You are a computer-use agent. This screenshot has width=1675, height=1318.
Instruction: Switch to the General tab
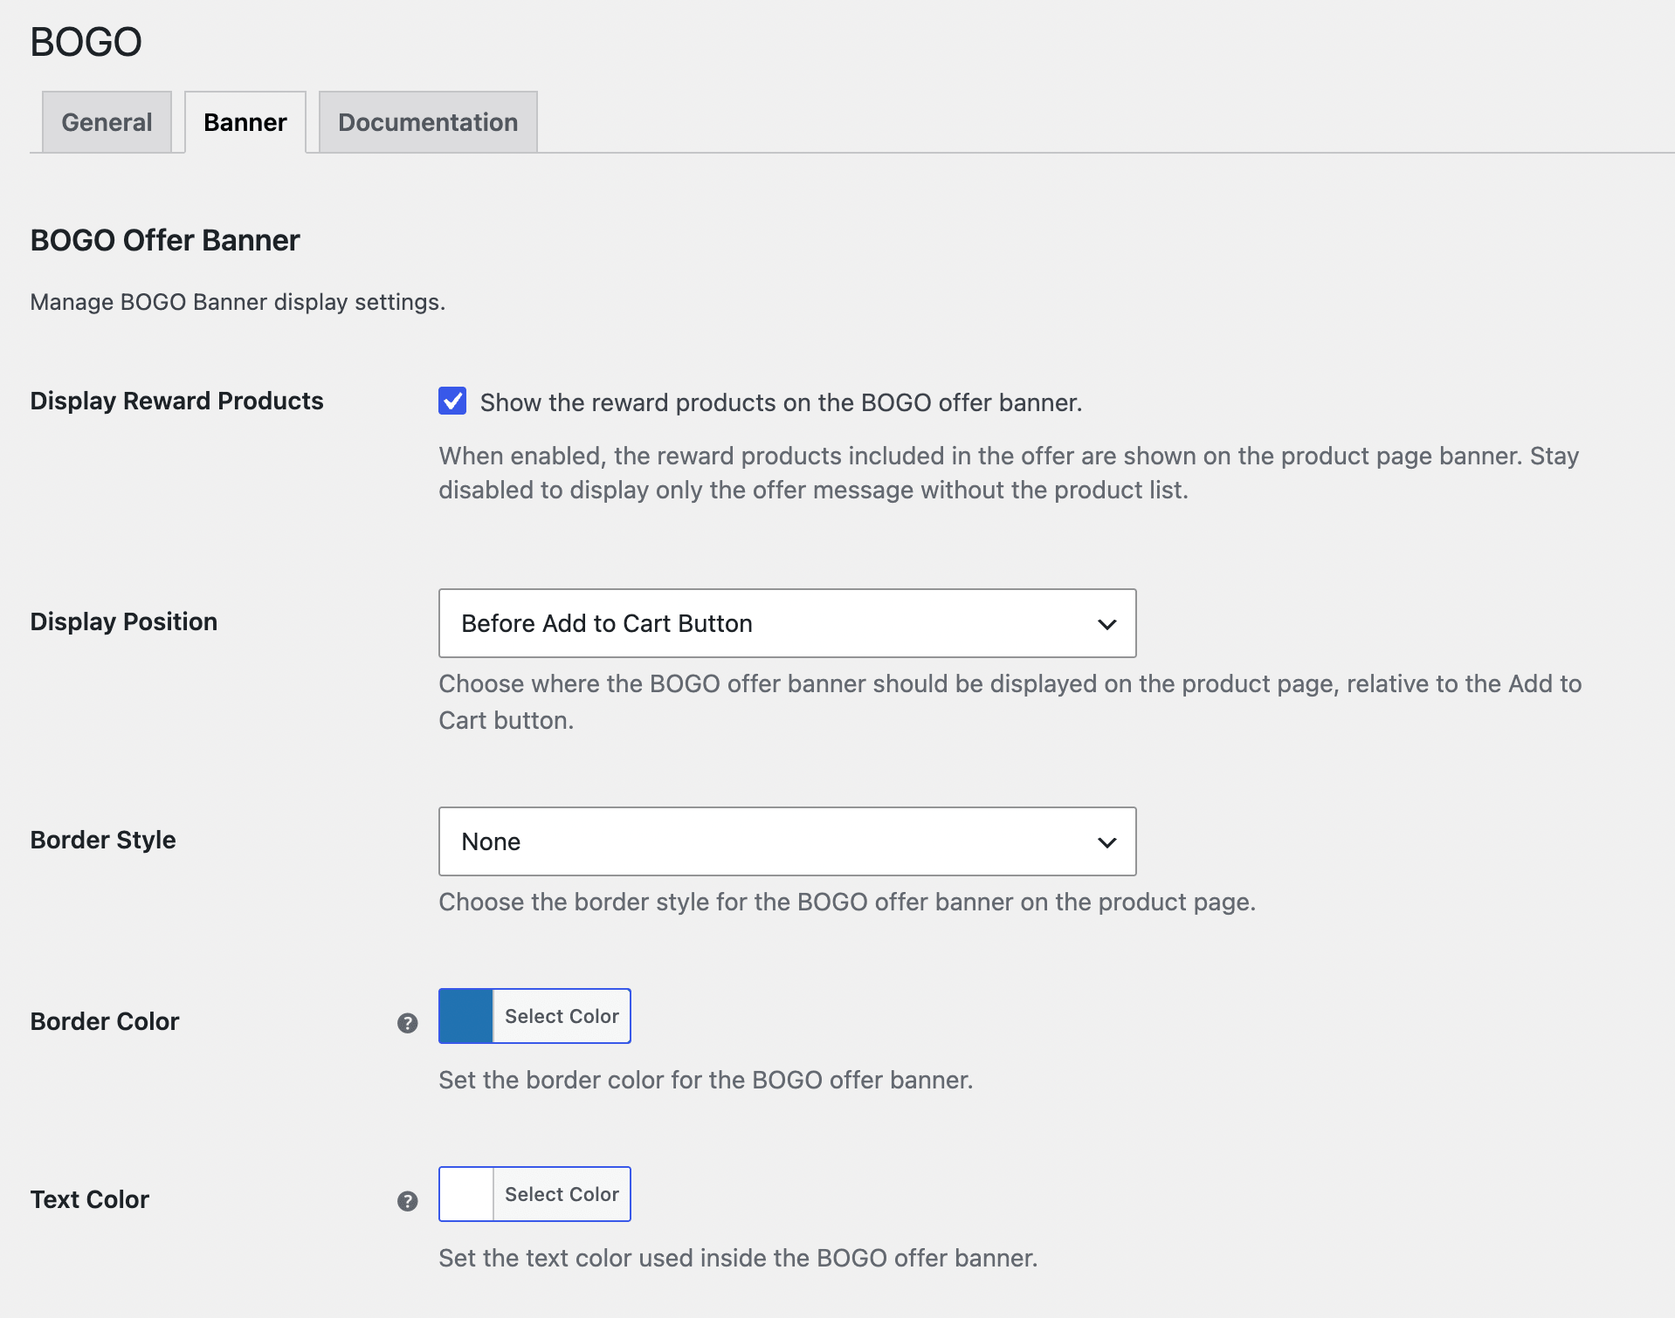click(107, 122)
